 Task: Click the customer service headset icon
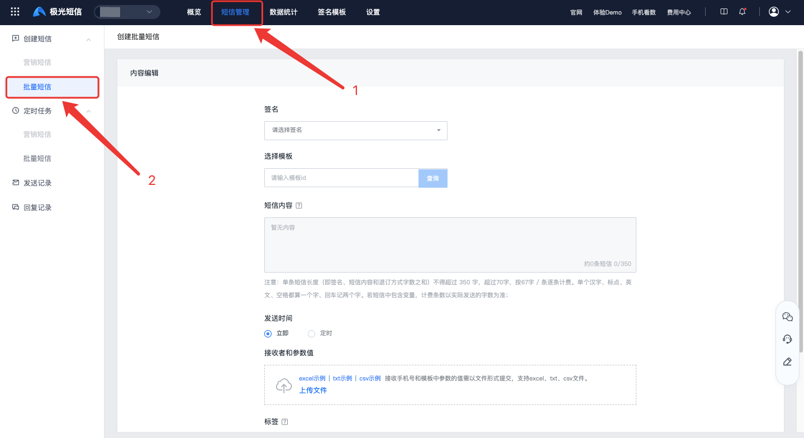click(x=787, y=339)
